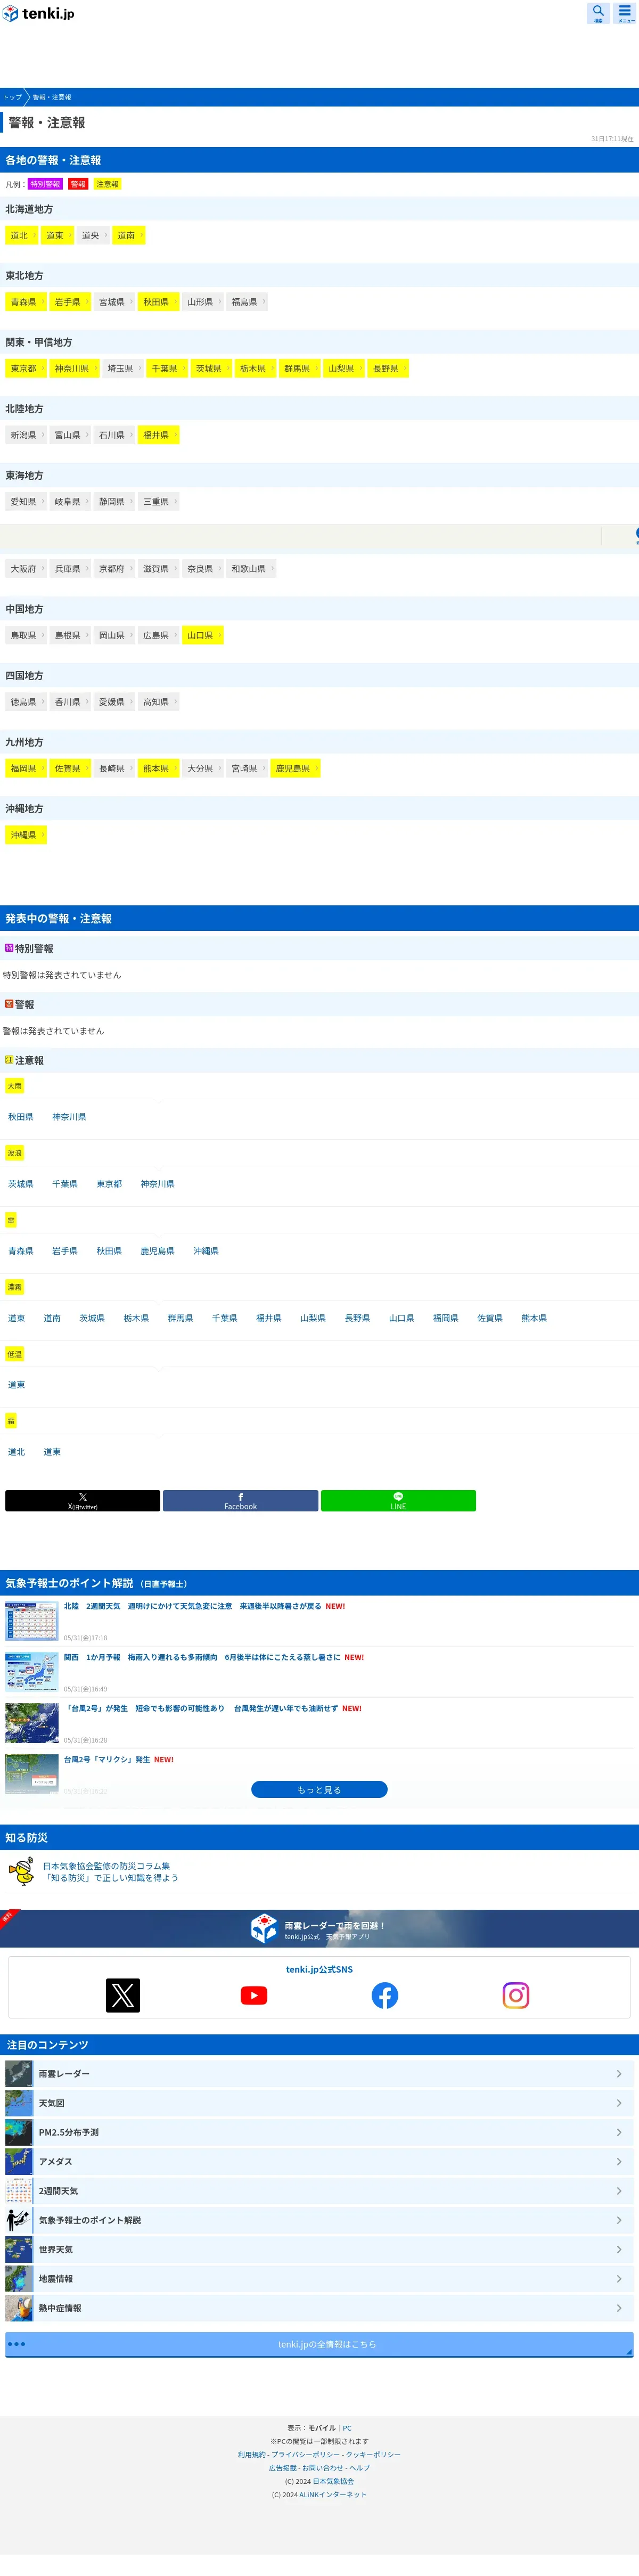Viewport: 639px width, 2576px height.
Task: Expand 天気図 row chevron
Action: [x=619, y=2103]
